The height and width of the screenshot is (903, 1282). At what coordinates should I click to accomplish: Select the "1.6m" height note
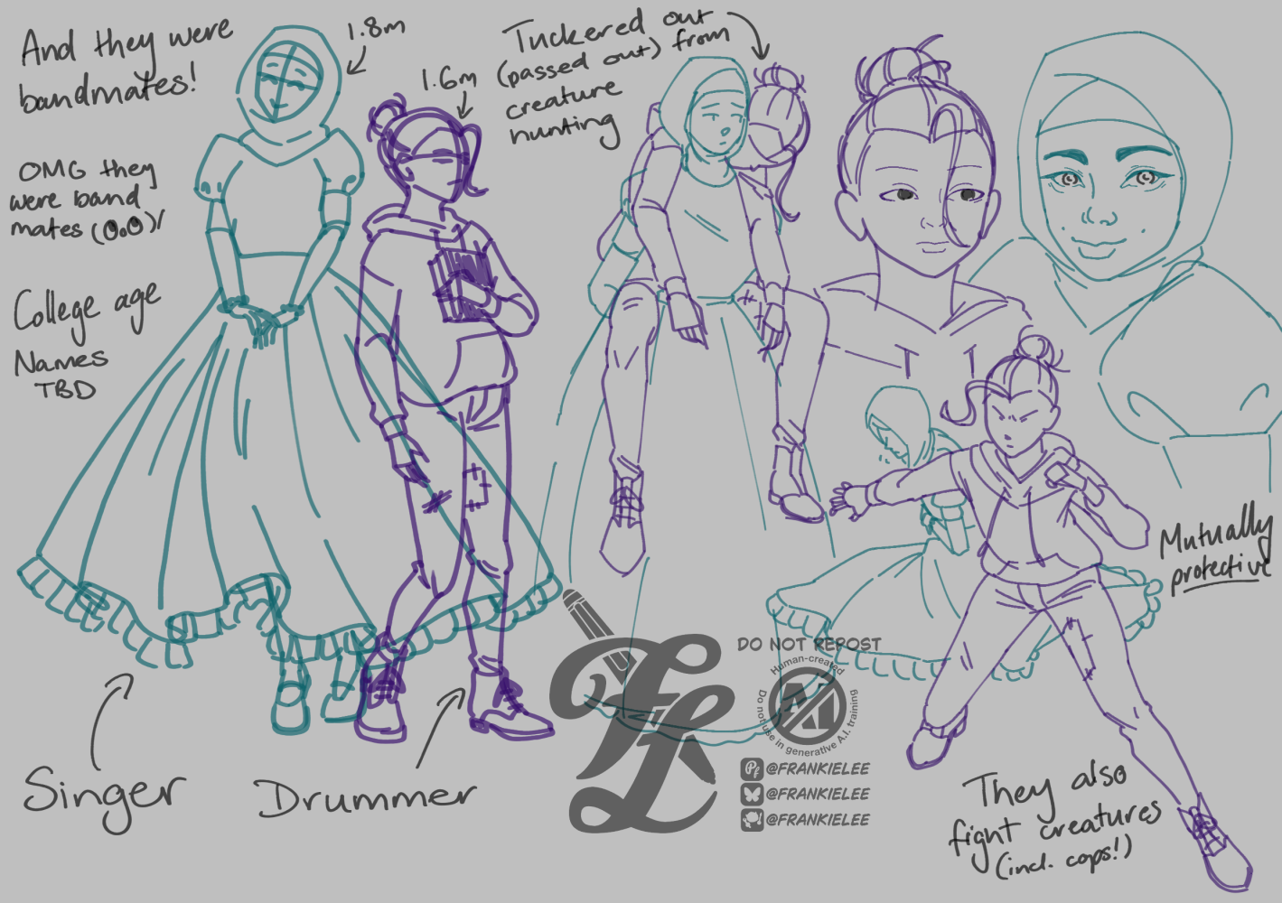click(448, 80)
